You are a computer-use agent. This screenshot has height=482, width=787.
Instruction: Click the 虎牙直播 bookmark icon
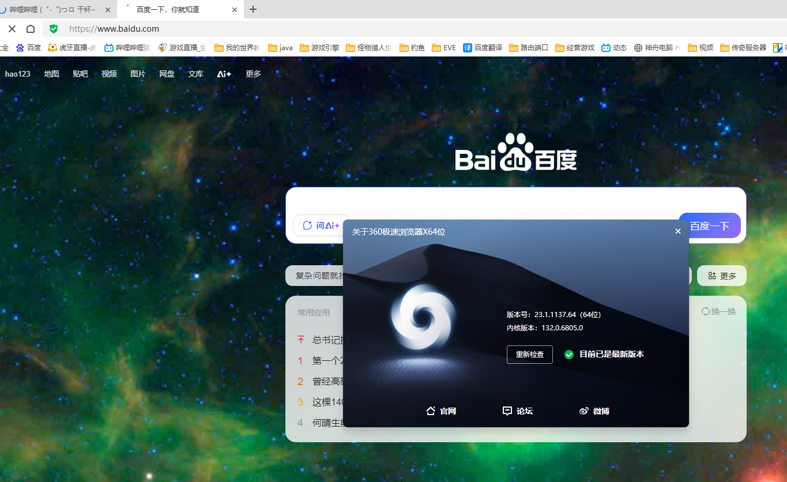[52, 47]
